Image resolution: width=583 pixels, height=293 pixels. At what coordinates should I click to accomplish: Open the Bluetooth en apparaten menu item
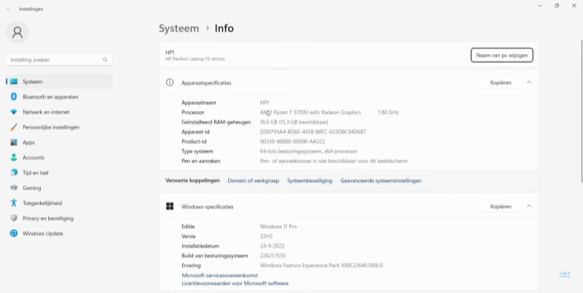pos(59,97)
